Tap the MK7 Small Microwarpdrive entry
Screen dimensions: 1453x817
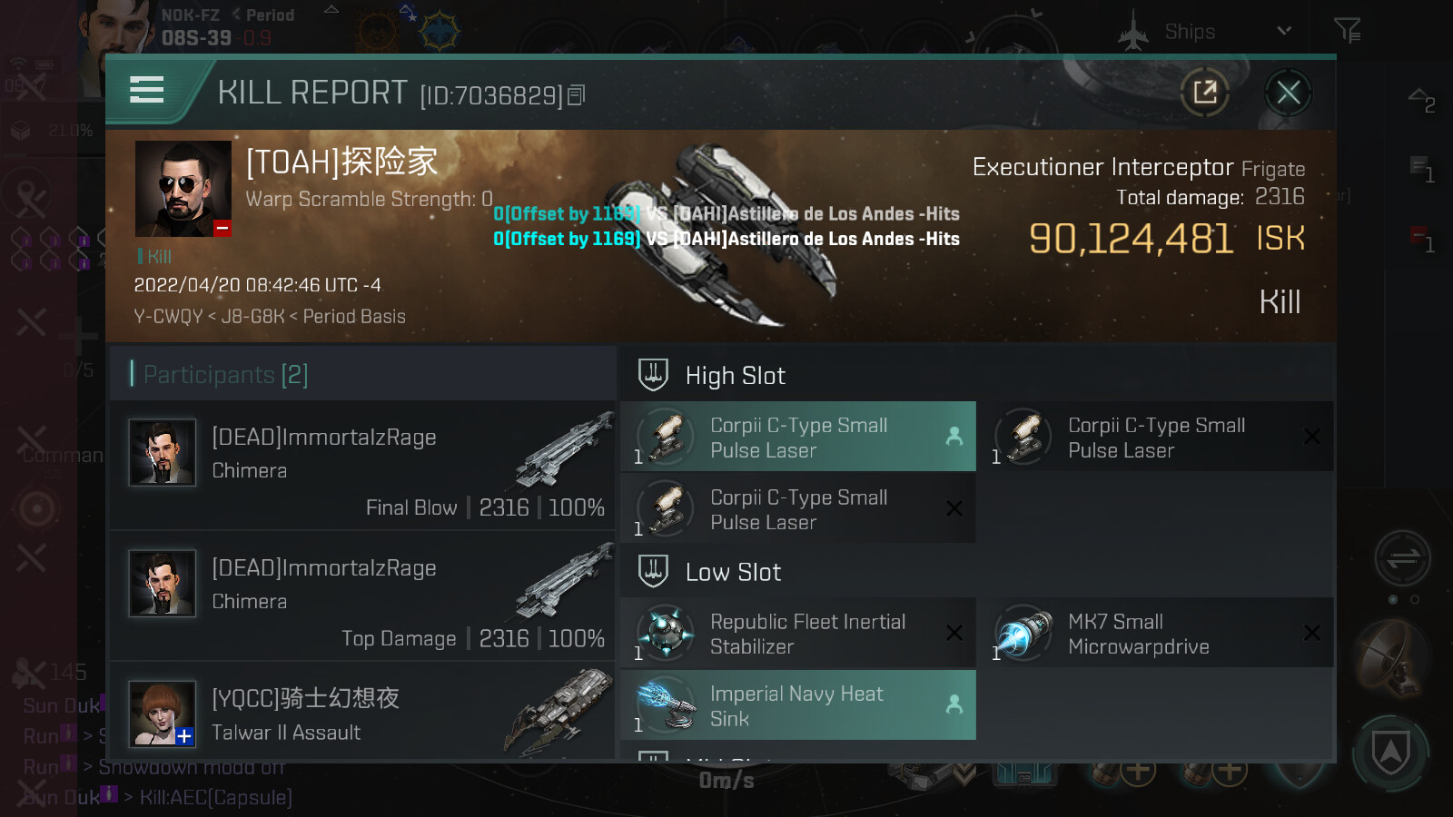pos(1156,633)
